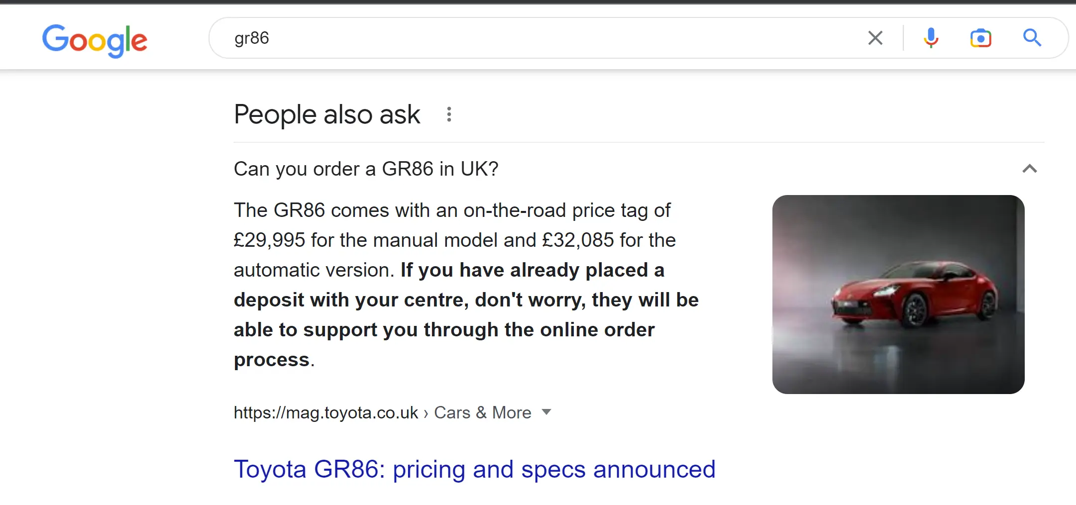The height and width of the screenshot is (505, 1076).
Task: Toggle the "Can you order a GR86 in UK?" question
Action: (x=639, y=169)
